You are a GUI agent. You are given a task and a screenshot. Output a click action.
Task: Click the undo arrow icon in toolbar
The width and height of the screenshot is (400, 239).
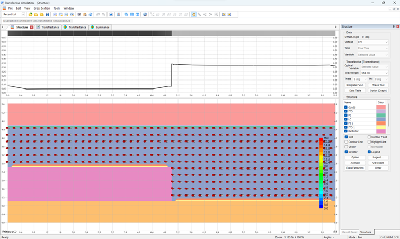98,14
